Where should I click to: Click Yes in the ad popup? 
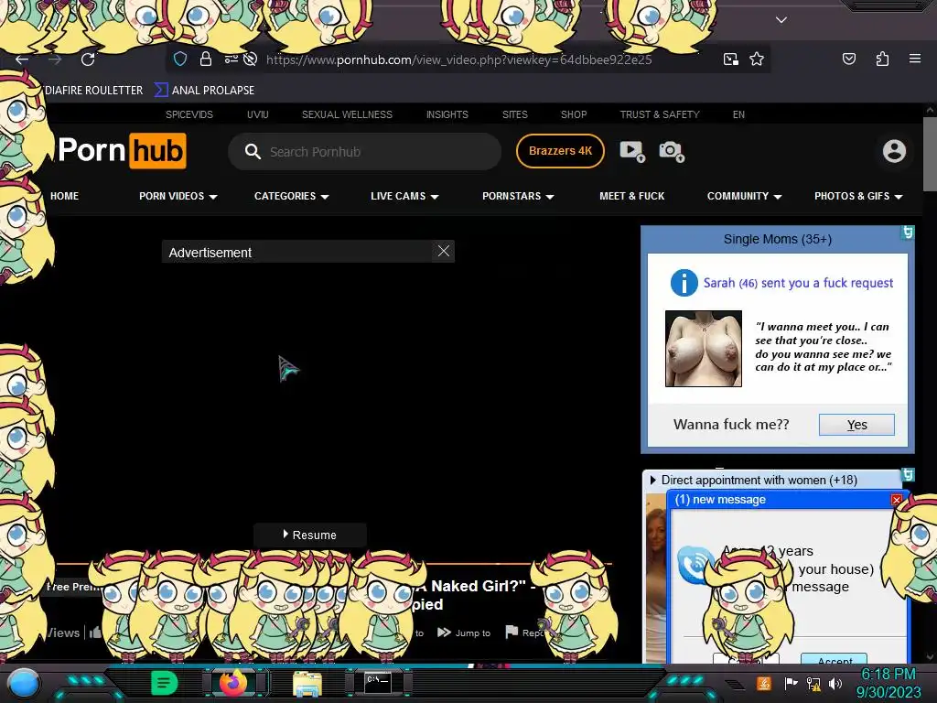pos(856,425)
